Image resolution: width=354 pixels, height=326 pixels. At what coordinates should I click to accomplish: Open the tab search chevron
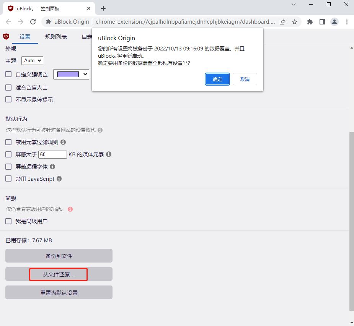(294, 4)
